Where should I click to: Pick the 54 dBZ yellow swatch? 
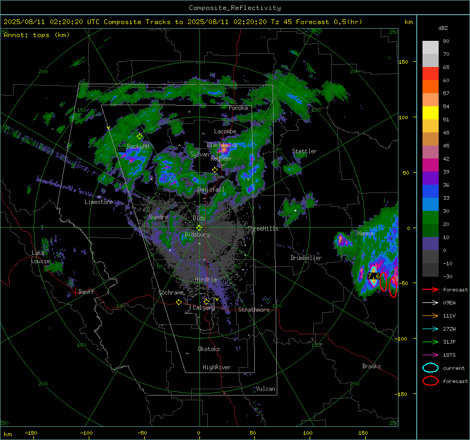coord(430,113)
